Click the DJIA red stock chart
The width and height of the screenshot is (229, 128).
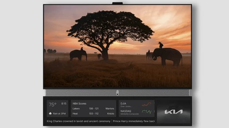[147, 104]
